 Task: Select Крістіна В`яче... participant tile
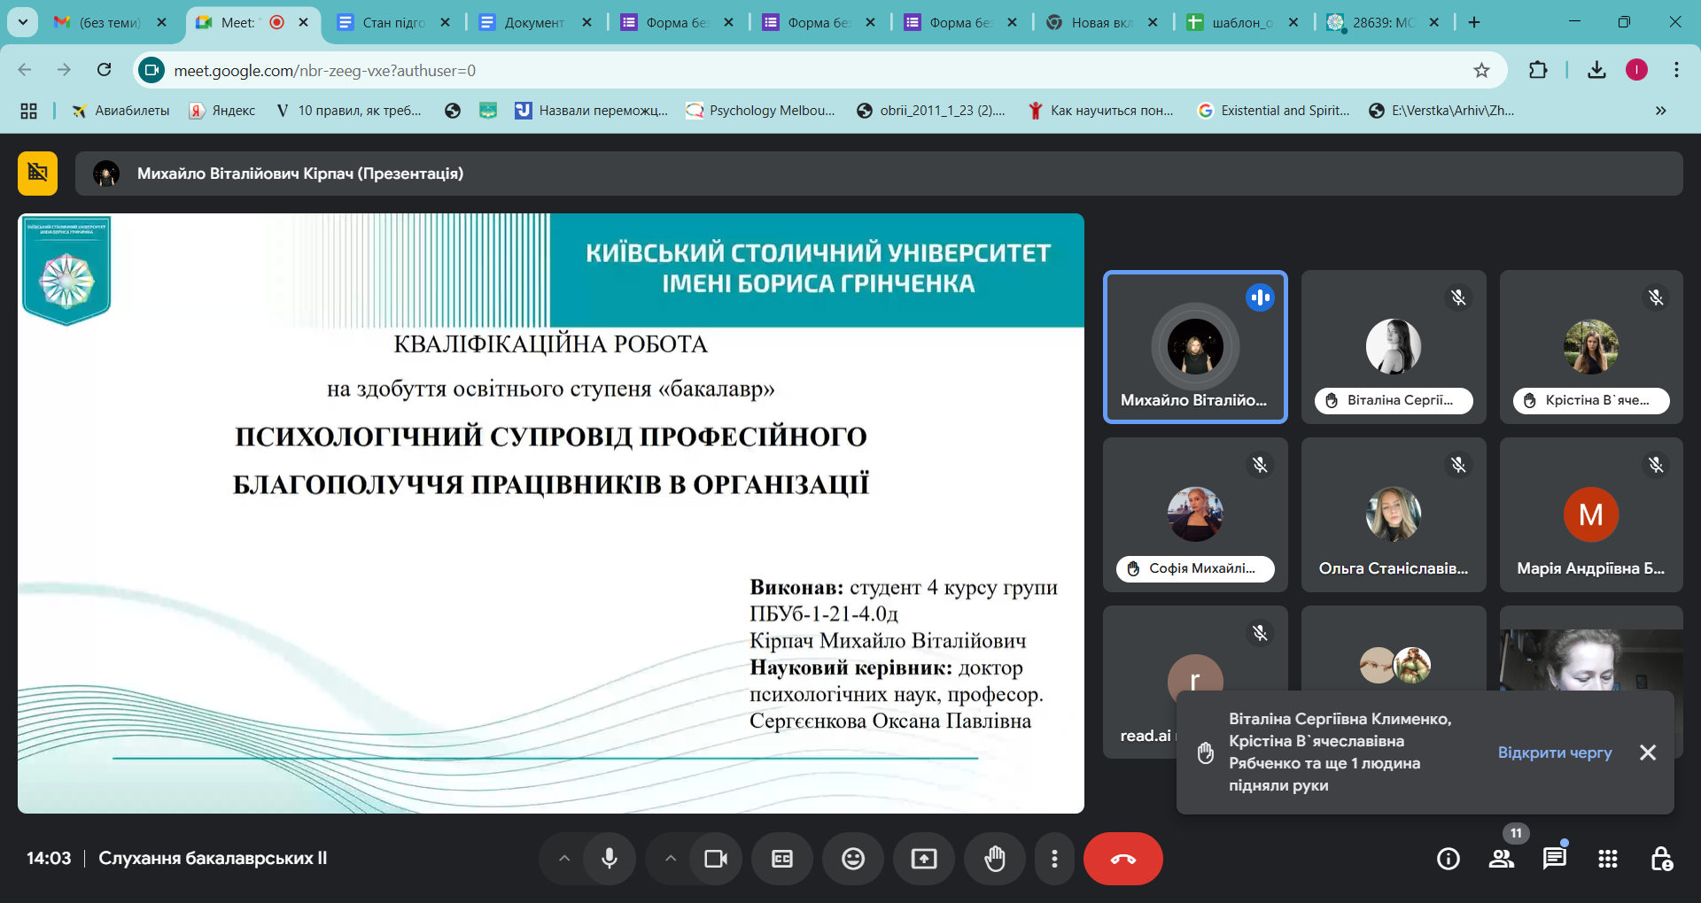1591,347
